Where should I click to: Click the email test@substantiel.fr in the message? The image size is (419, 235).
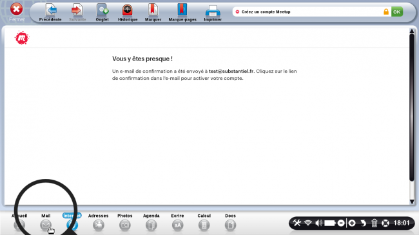click(x=231, y=71)
